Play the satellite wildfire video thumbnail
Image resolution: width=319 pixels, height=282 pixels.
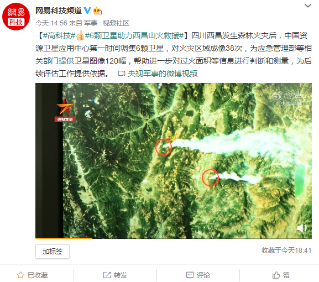[174, 161]
